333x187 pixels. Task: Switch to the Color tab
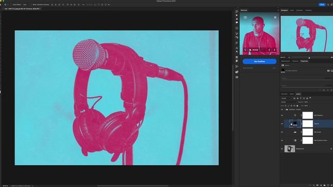click(292, 10)
